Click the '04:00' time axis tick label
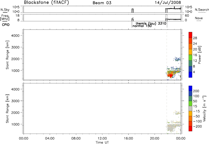Image resolution: width=209 pixels, height=144 pixels. pos(50,139)
